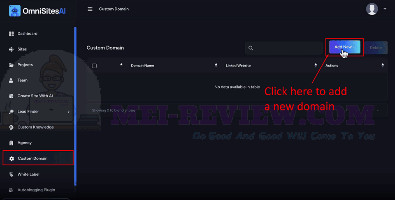Focus the domain search field
This screenshot has height=200, width=395.
[284, 48]
